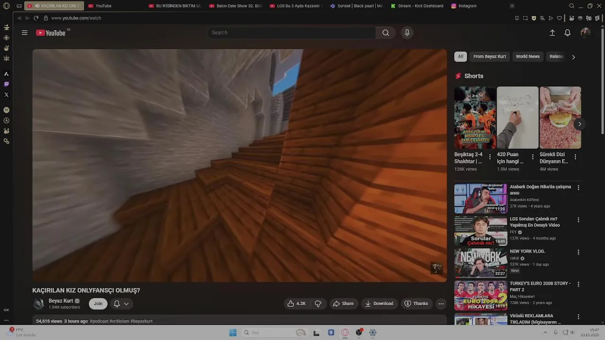Viewport: 605px width, 340px height.
Task: Open more actions ellipsis under video
Action: point(441,304)
